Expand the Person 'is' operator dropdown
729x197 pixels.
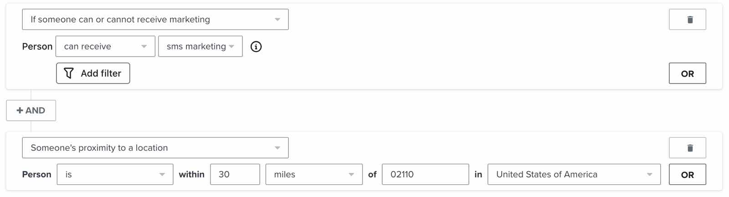pyautogui.click(x=115, y=174)
